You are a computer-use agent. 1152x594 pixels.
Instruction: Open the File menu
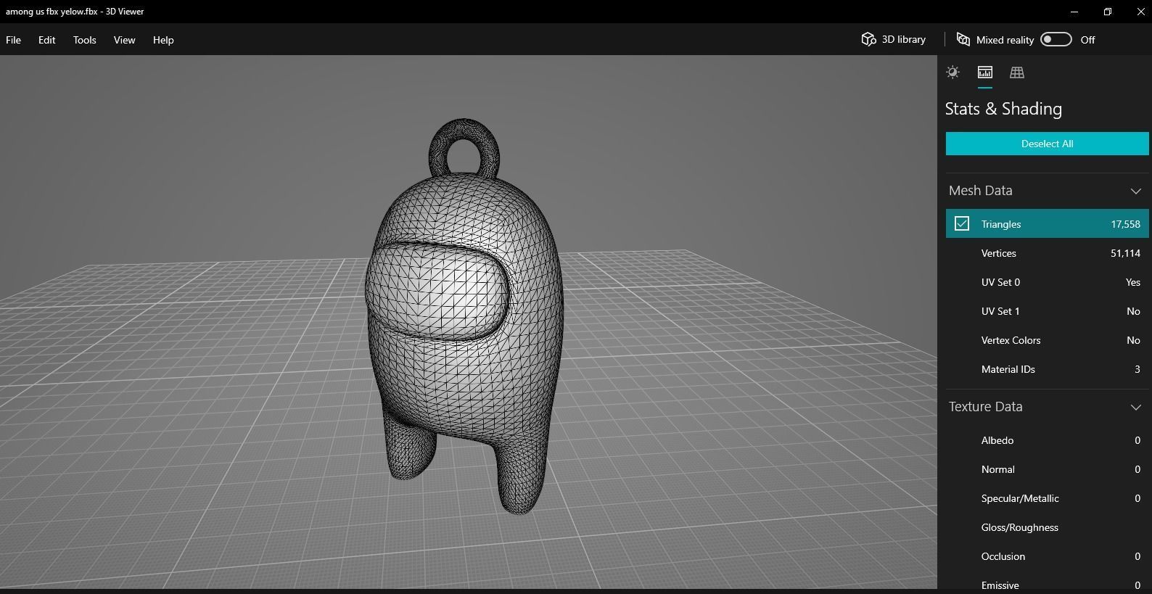pyautogui.click(x=13, y=40)
